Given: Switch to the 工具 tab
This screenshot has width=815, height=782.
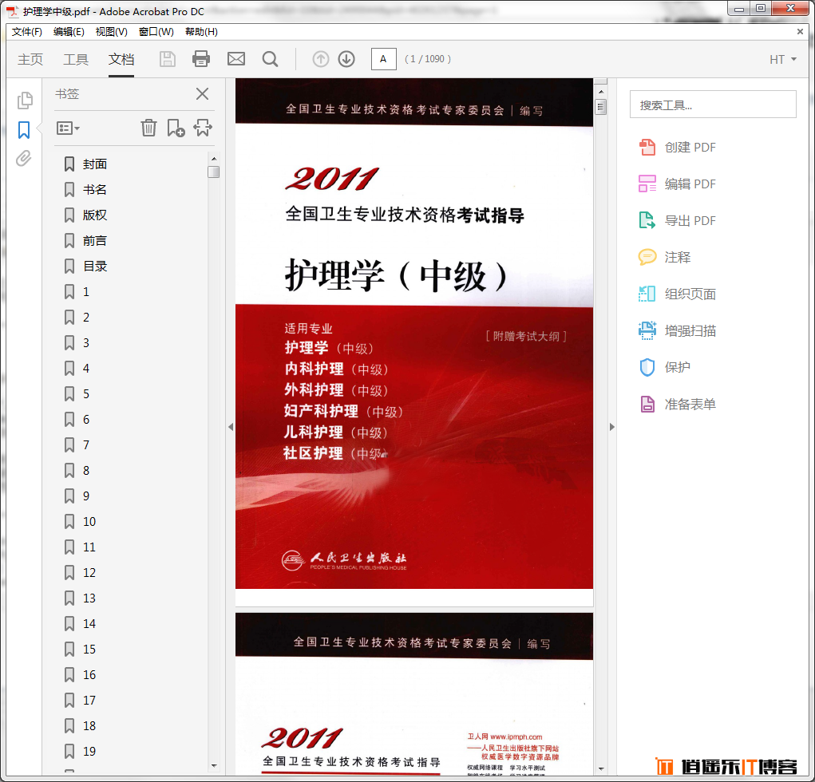Looking at the screenshot, I should [76, 60].
